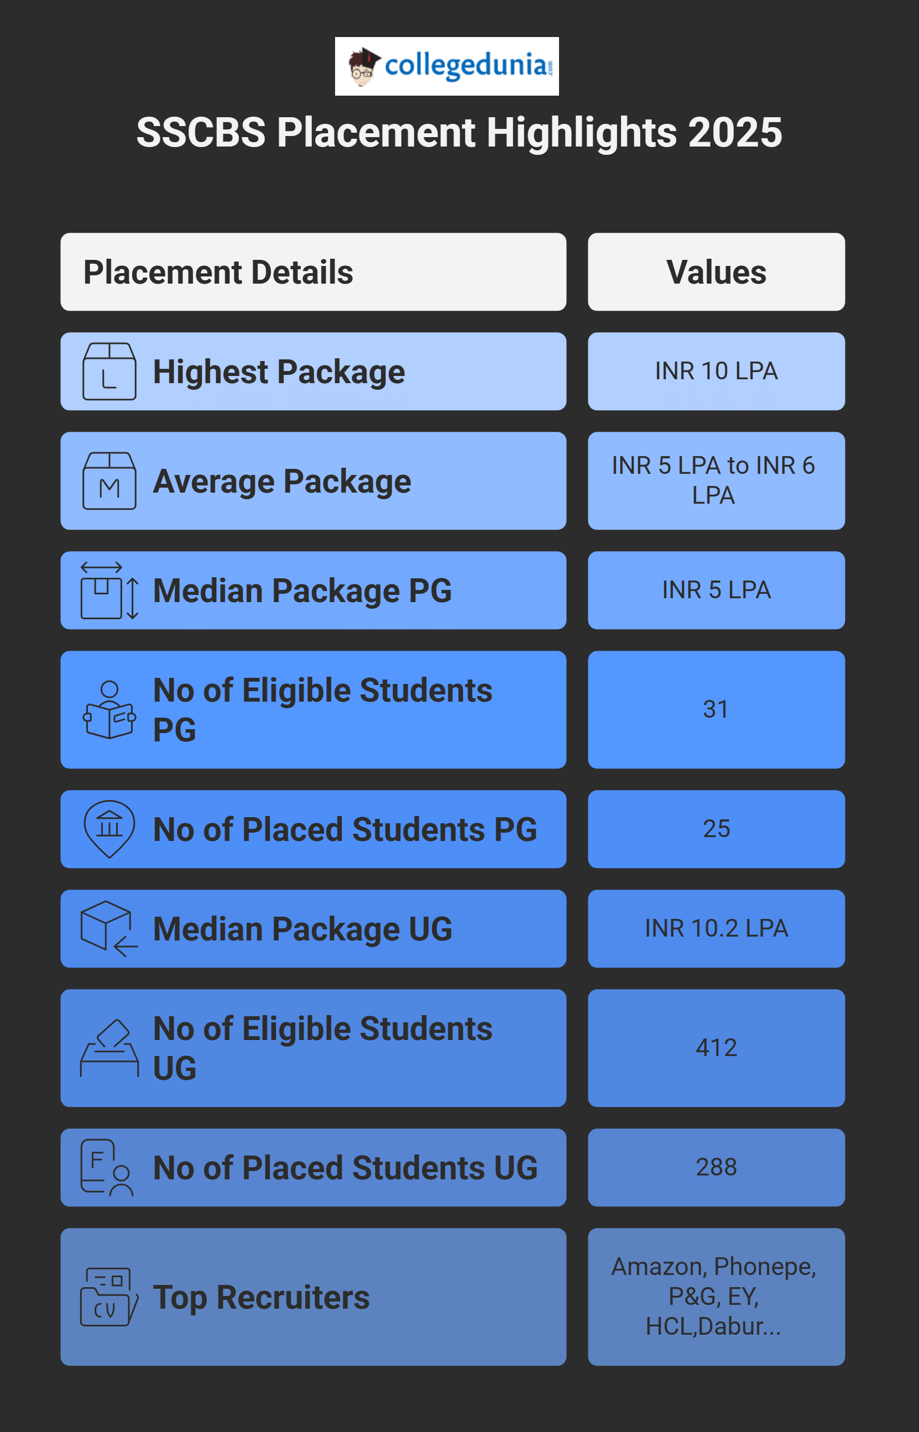Click the document person icon for Placed Students UG
Image resolution: width=919 pixels, height=1432 pixels.
point(107,1167)
